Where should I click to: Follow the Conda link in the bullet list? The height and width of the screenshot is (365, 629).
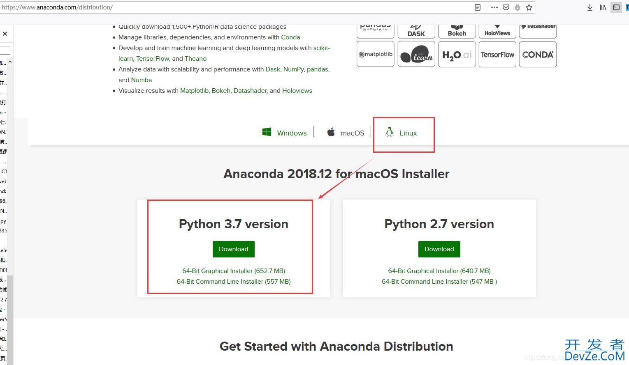290,37
